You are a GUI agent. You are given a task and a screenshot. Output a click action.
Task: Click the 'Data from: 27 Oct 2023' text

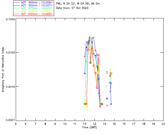pyautogui.click(x=72, y=8)
